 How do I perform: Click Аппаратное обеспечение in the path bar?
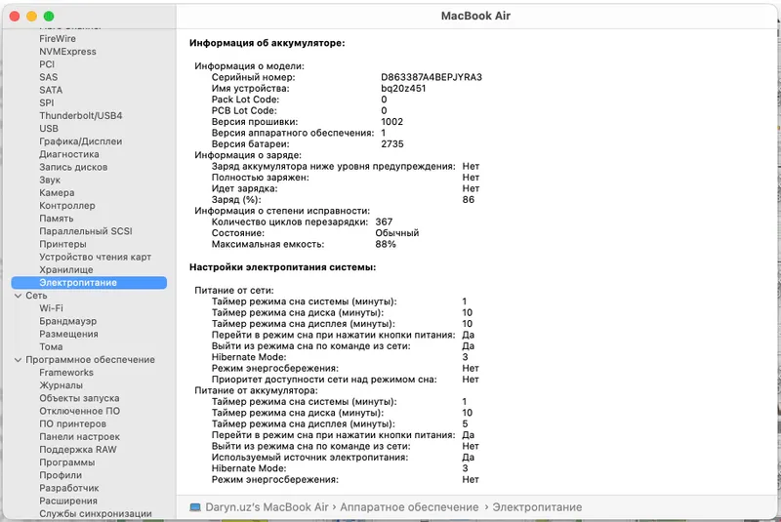tap(409, 507)
